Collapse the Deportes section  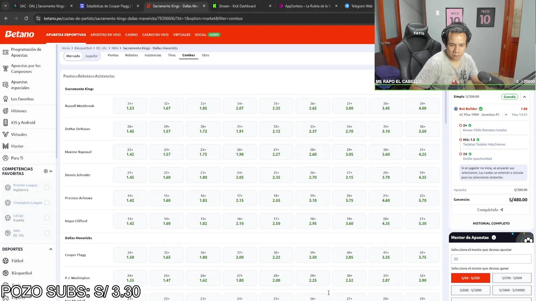coord(51,249)
